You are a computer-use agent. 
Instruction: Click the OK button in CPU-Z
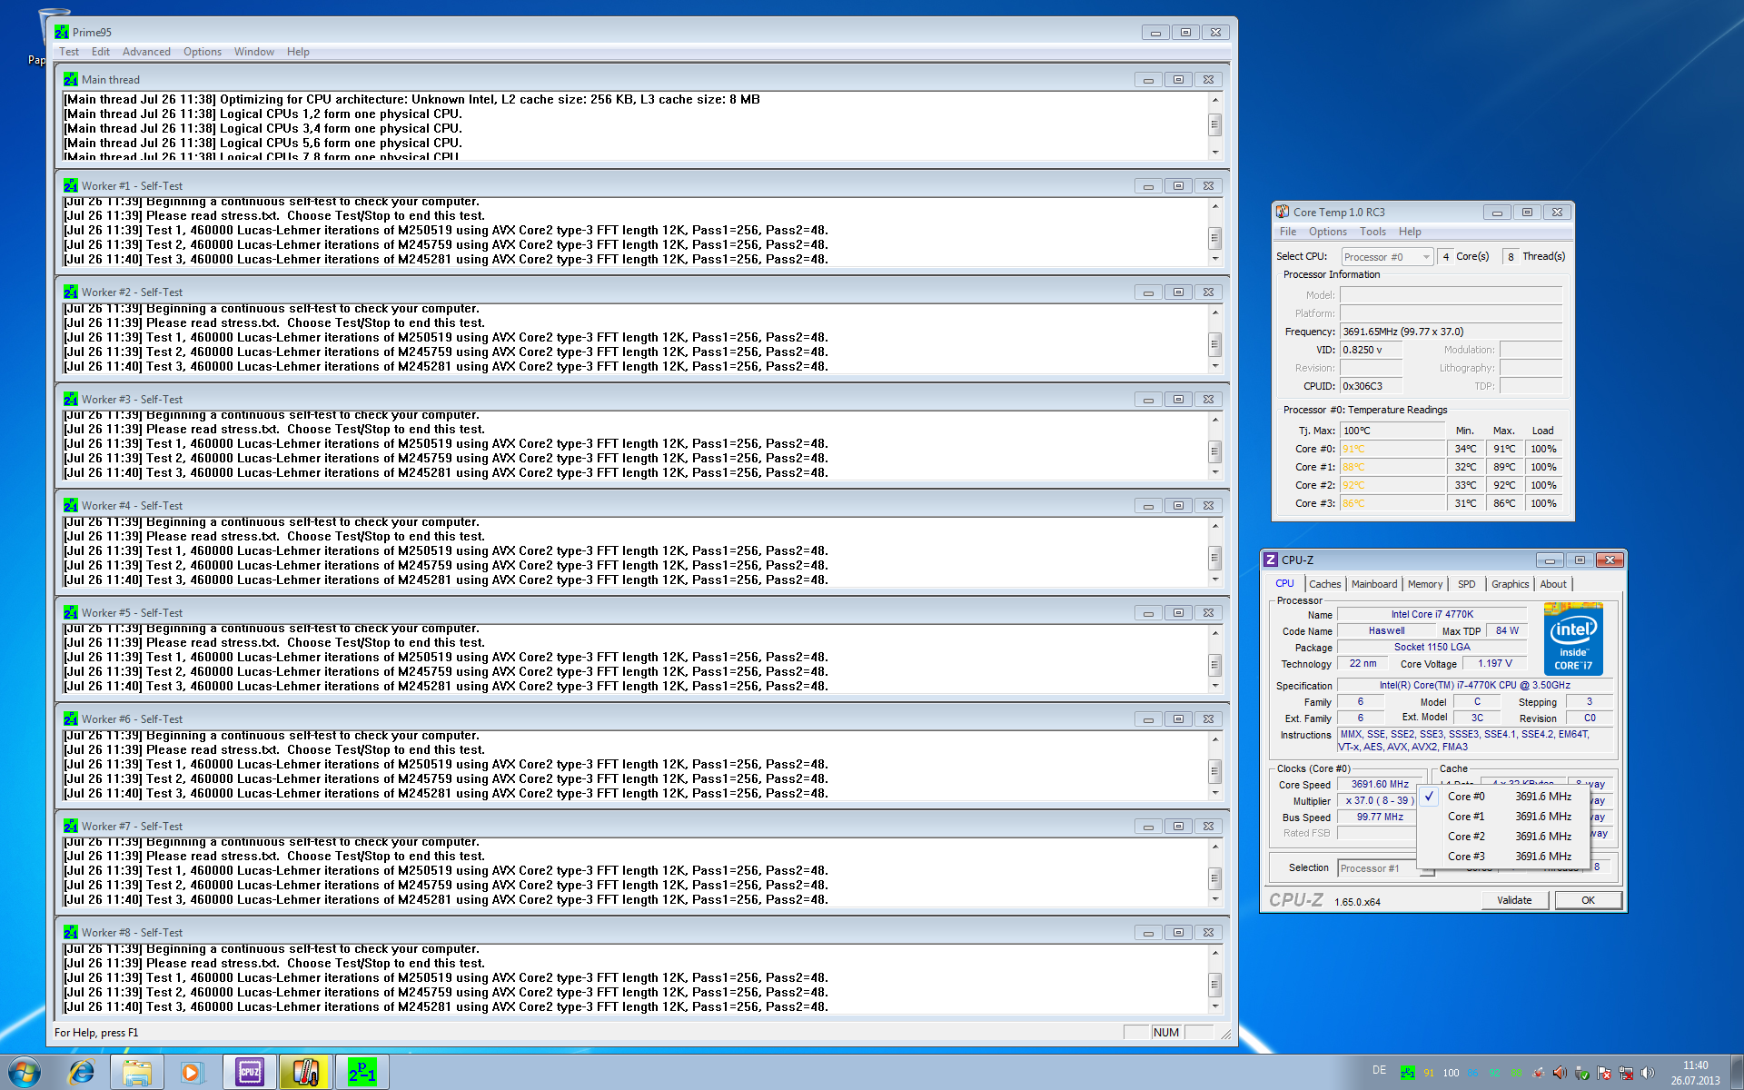coord(1588,900)
